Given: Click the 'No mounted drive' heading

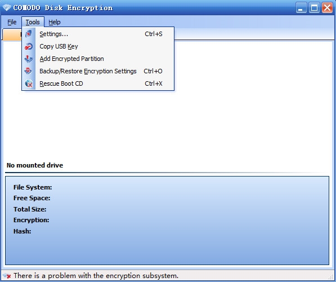Looking at the screenshot, I should pos(35,165).
